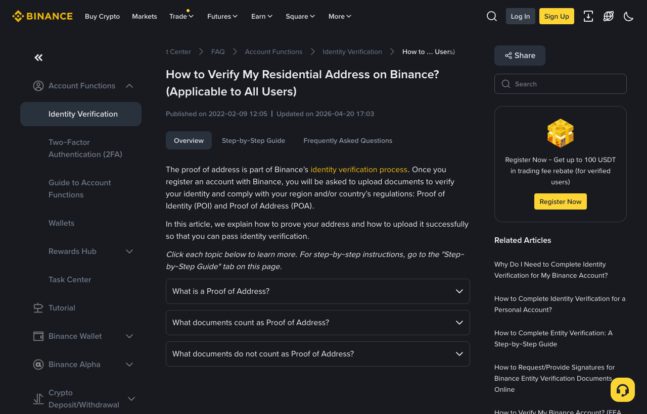
Task: Open "Identity Verification for a Personal Account" article
Action: coord(560,304)
